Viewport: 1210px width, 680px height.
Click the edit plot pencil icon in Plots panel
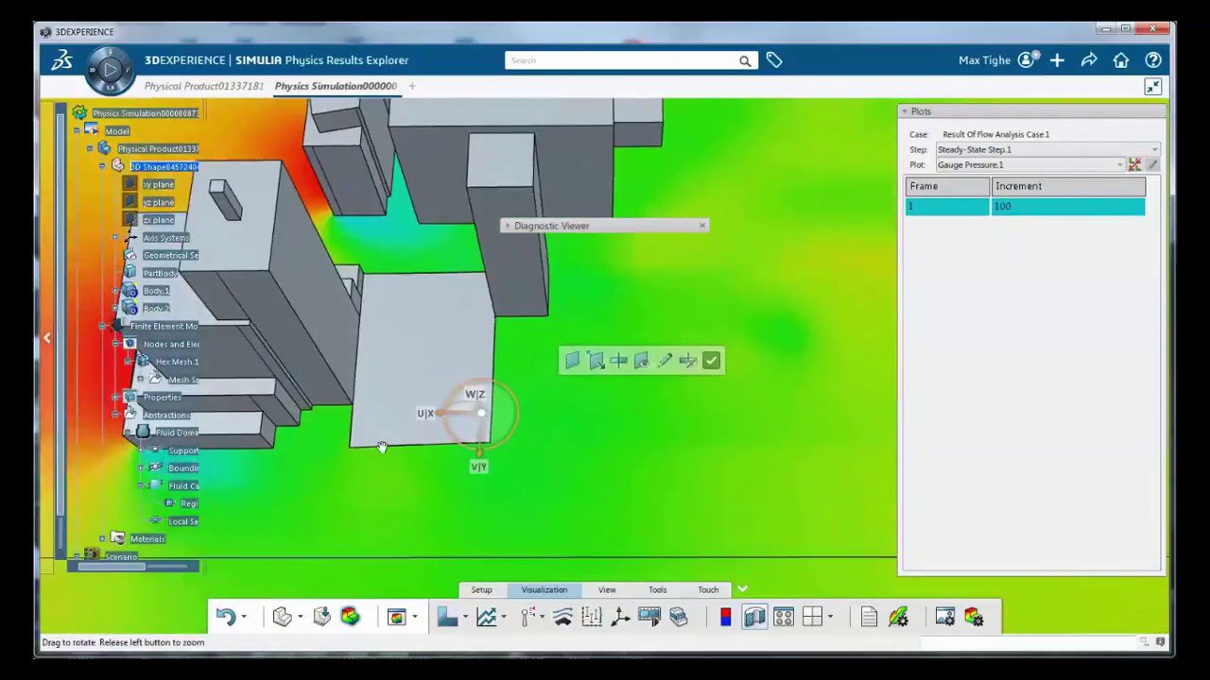[x=1152, y=164]
